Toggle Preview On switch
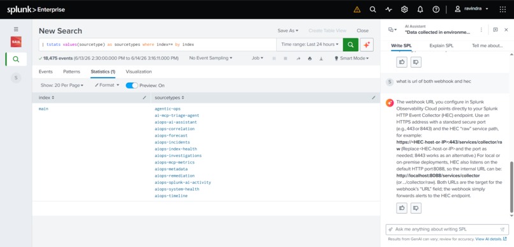Viewport: 514px width, 247px height. click(132, 86)
